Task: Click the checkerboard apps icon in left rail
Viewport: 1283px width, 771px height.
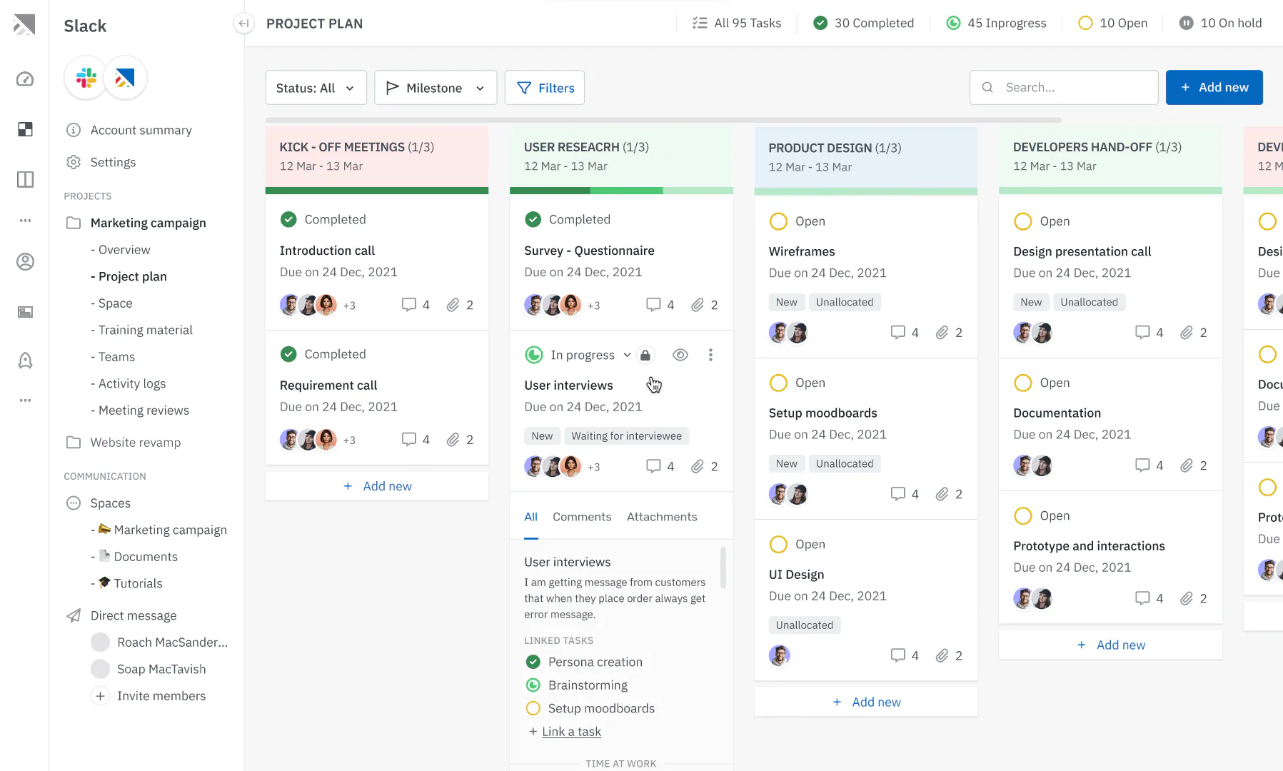Action: click(25, 129)
